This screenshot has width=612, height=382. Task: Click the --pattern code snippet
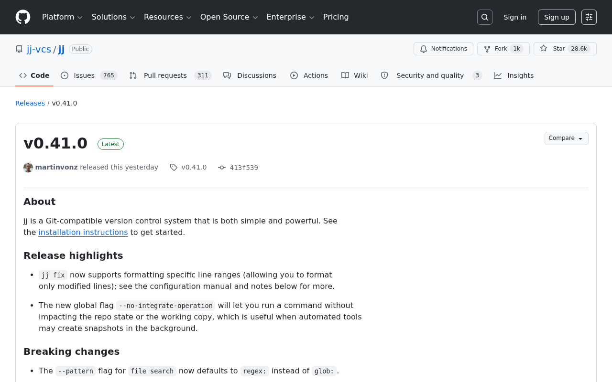tap(76, 371)
